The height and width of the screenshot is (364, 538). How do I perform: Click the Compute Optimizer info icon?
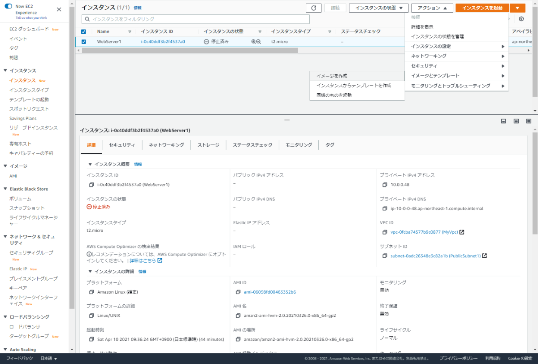coord(89,255)
